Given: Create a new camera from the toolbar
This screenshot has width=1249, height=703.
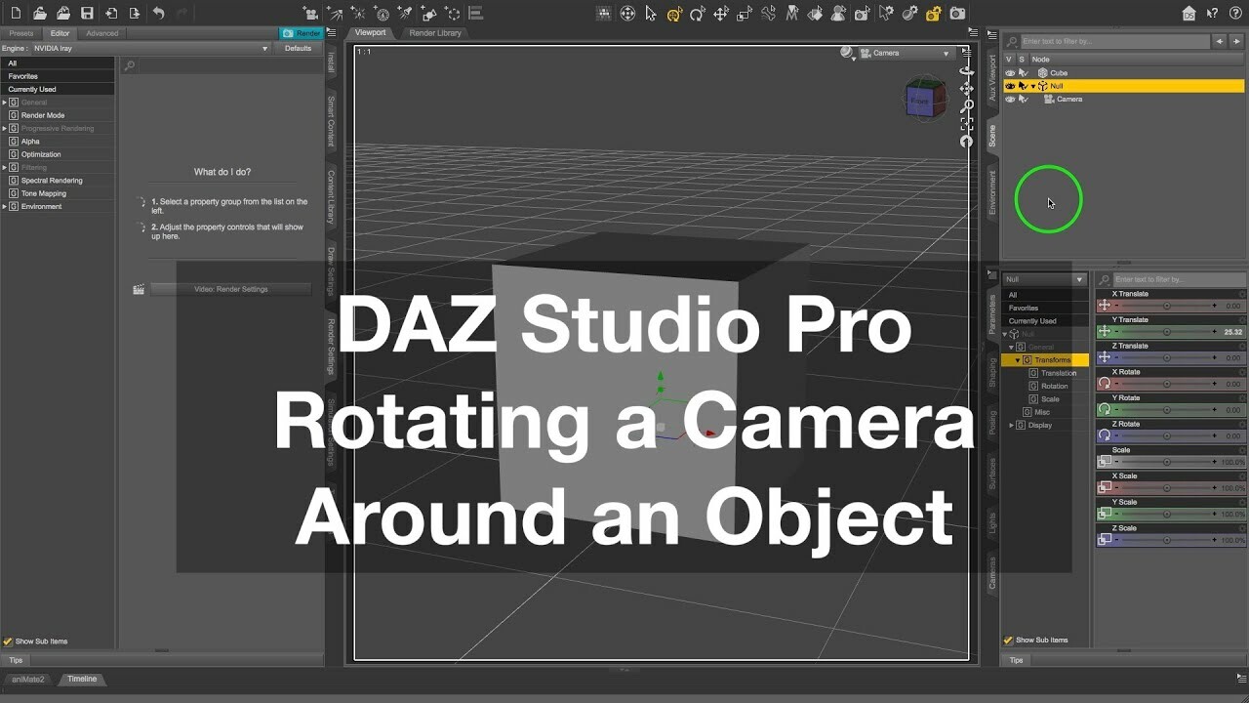Looking at the screenshot, I should click(x=310, y=12).
